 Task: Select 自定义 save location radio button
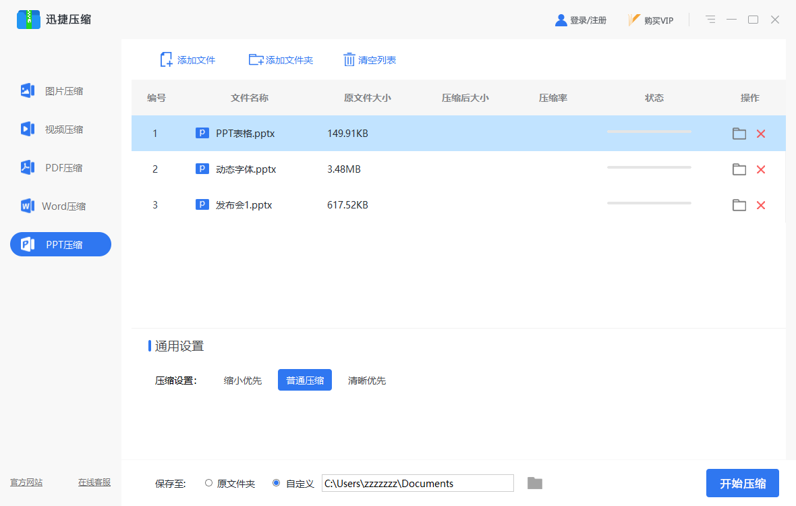click(277, 483)
